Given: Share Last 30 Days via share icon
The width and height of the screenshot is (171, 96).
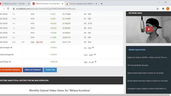Looking at the screenshot, I should 10,62.
